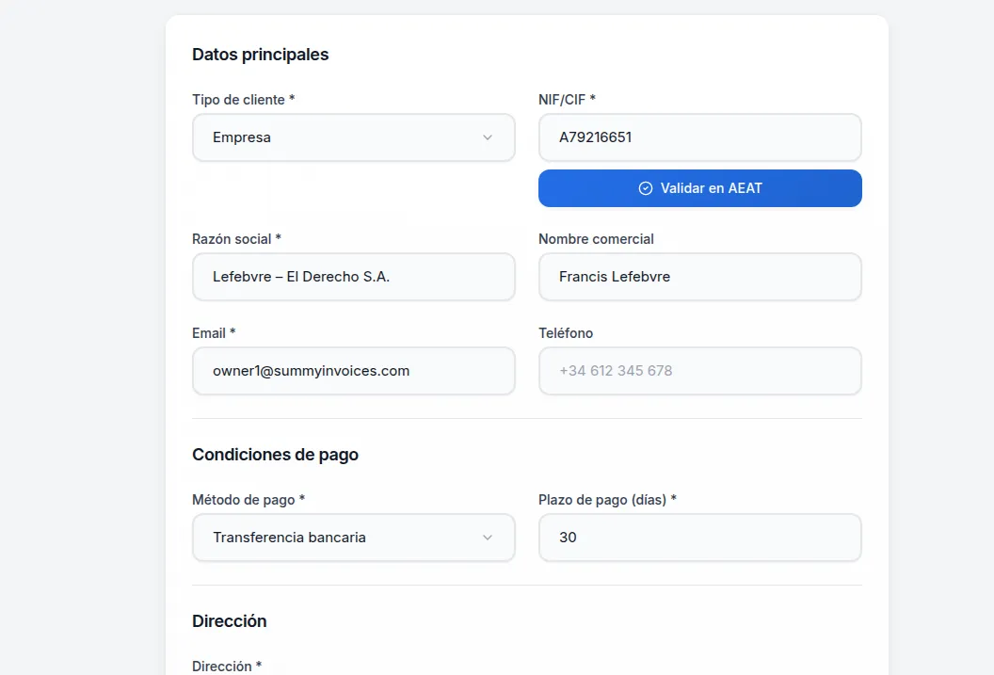Screen dimensions: 994x675
Task: Expand the Tipo de cliente combo box
Action: [x=353, y=137]
